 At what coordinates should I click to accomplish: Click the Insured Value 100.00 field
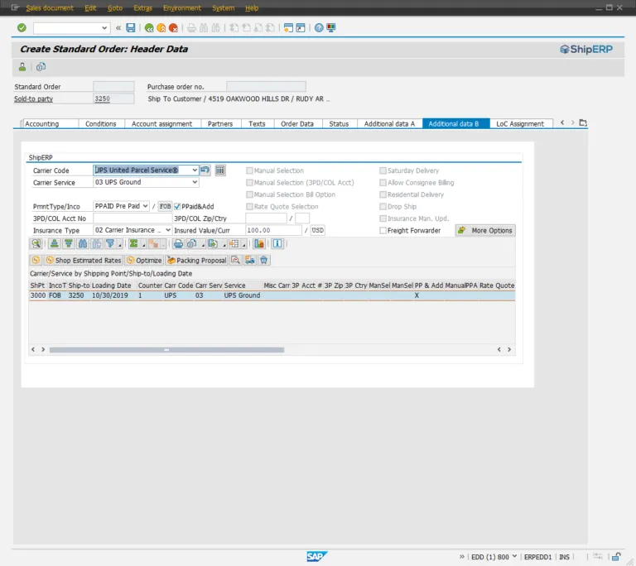click(274, 230)
